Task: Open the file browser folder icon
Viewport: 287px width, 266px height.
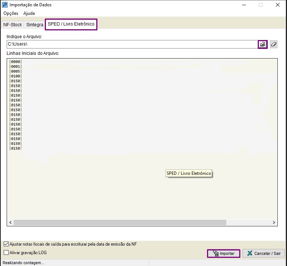Action: [263, 44]
